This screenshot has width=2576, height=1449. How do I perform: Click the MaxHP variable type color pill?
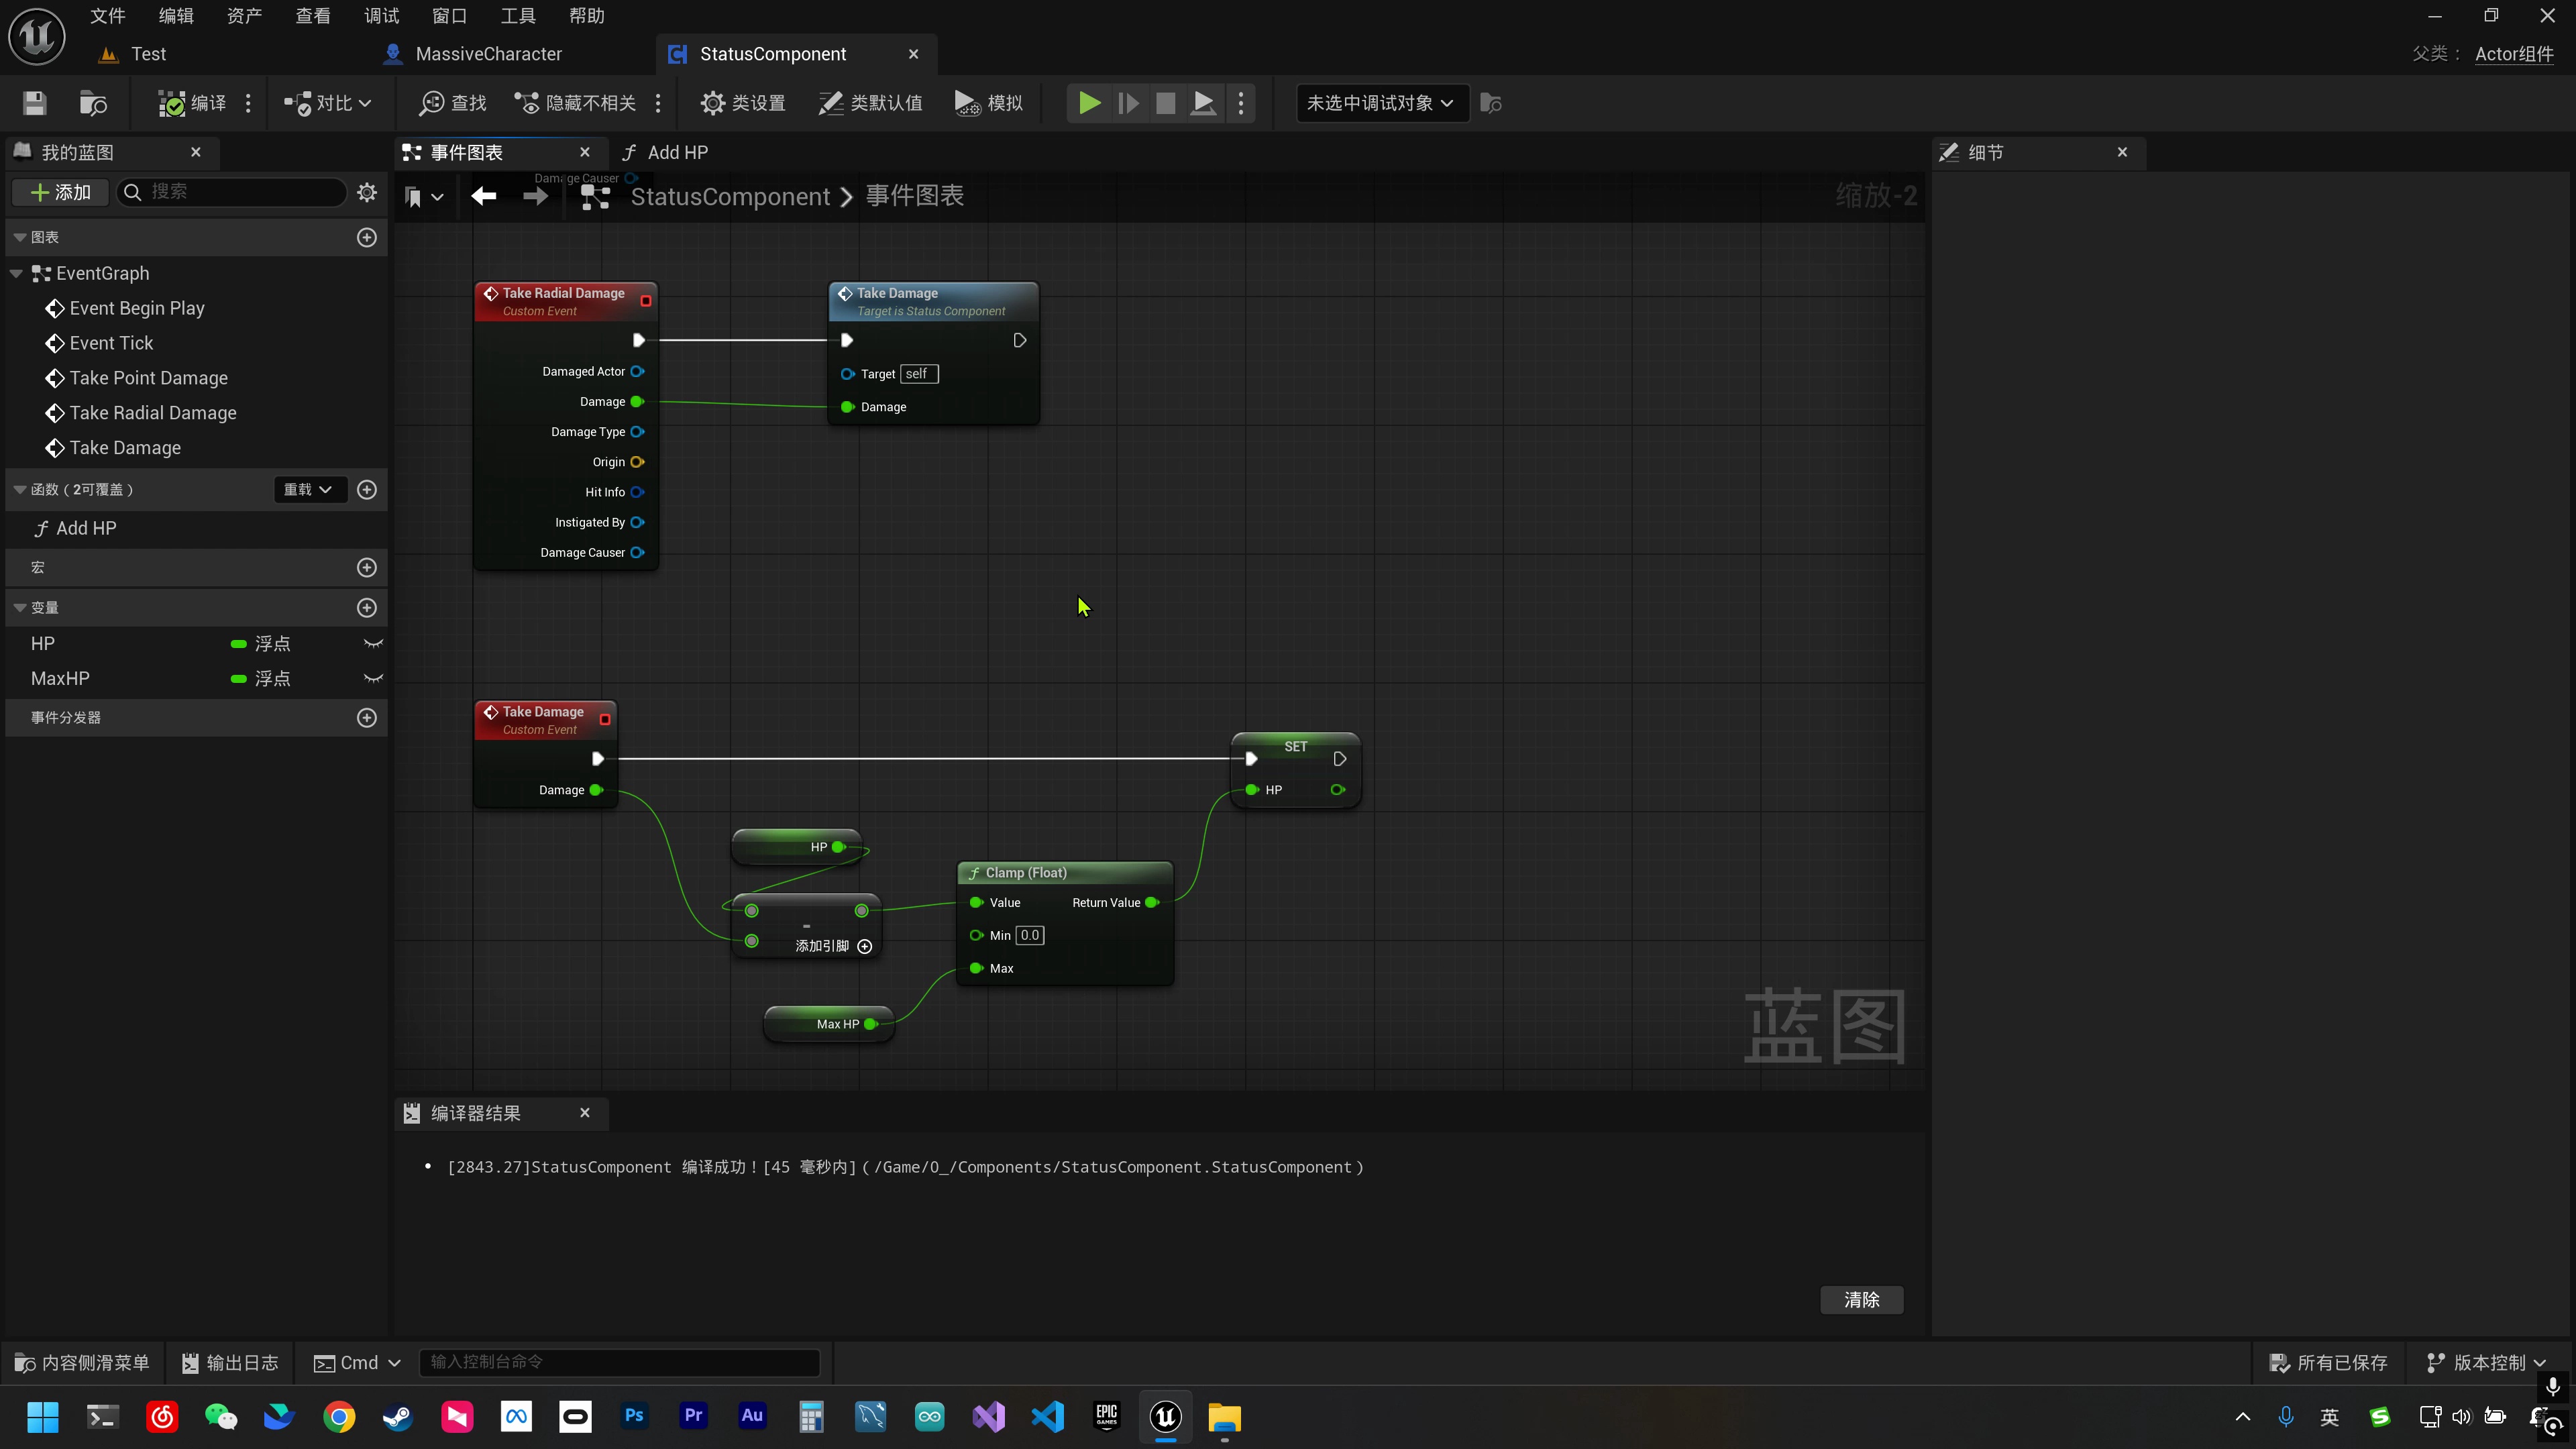[239, 678]
